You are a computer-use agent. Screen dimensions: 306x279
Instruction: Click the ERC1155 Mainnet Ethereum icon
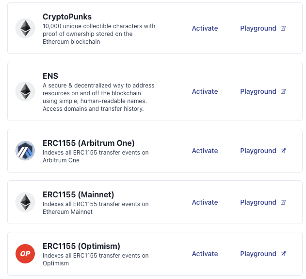point(25,202)
